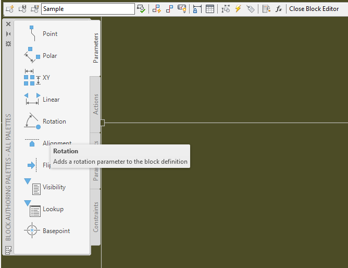The width and height of the screenshot is (348, 268).
Task: Click the palette menu icon at bottom
Action: (x=8, y=250)
